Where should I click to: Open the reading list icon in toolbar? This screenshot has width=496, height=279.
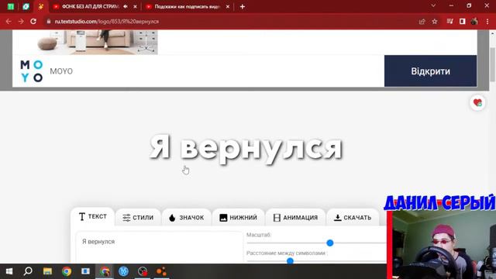point(449,22)
